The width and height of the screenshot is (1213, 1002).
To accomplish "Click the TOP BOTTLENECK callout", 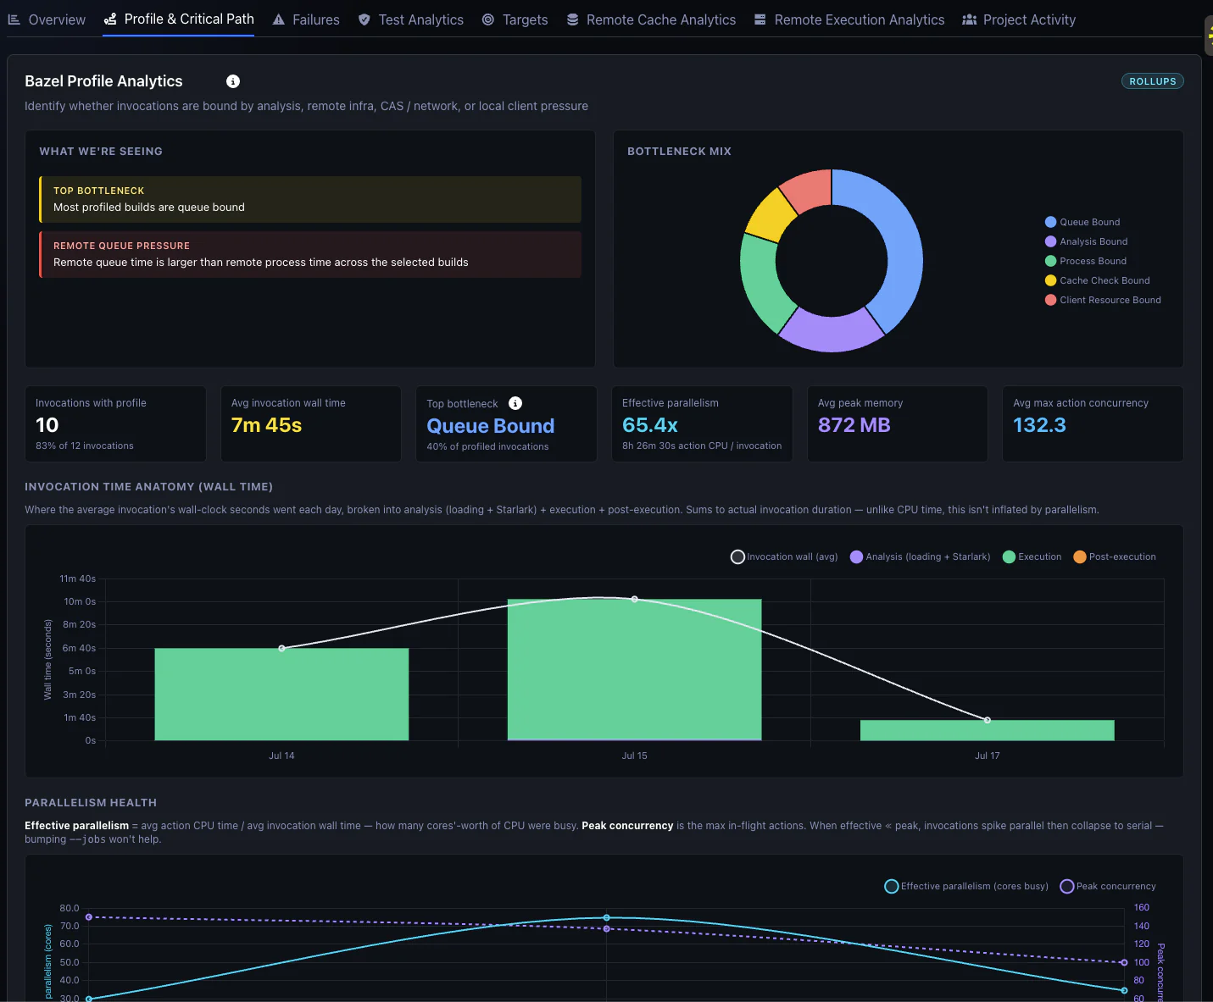I will click(x=310, y=199).
